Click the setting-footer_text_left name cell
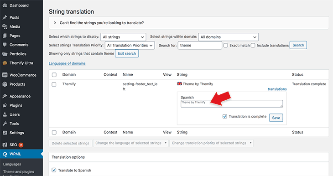Image resolution: width=333 pixels, height=176 pixels. click(x=140, y=87)
